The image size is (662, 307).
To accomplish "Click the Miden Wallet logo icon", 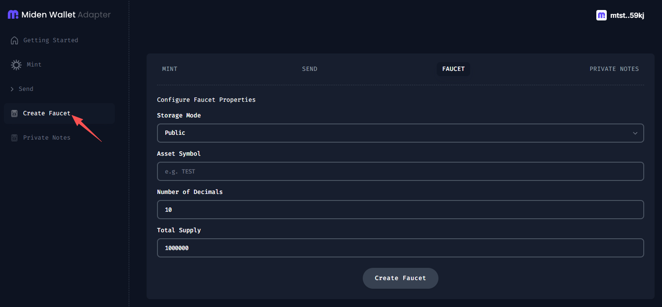I will click(x=13, y=14).
